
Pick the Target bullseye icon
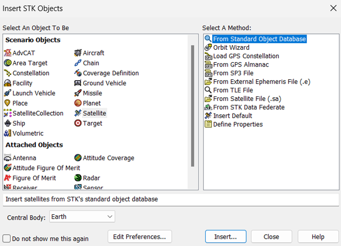pos(78,123)
